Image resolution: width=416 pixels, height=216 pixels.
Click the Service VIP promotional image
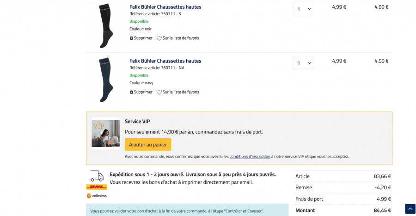pyautogui.click(x=105, y=133)
